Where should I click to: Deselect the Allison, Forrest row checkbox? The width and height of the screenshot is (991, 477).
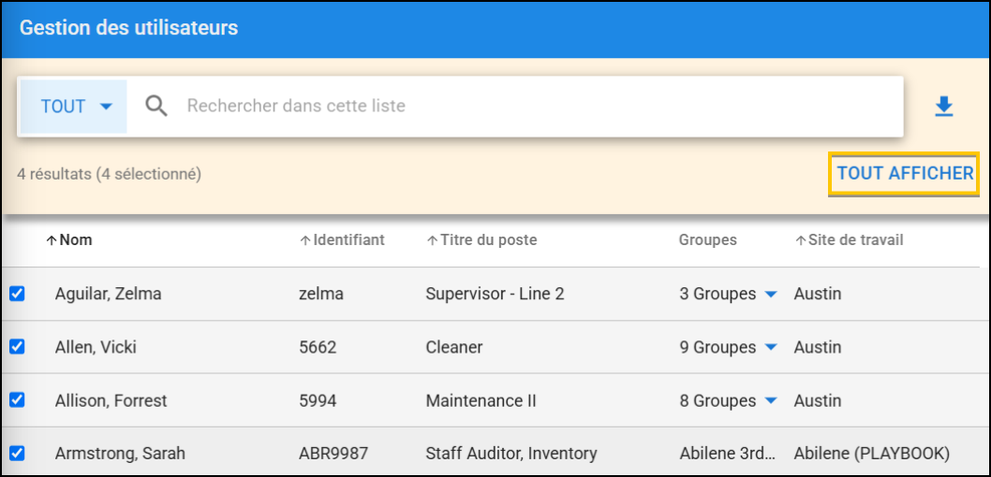[x=17, y=400]
